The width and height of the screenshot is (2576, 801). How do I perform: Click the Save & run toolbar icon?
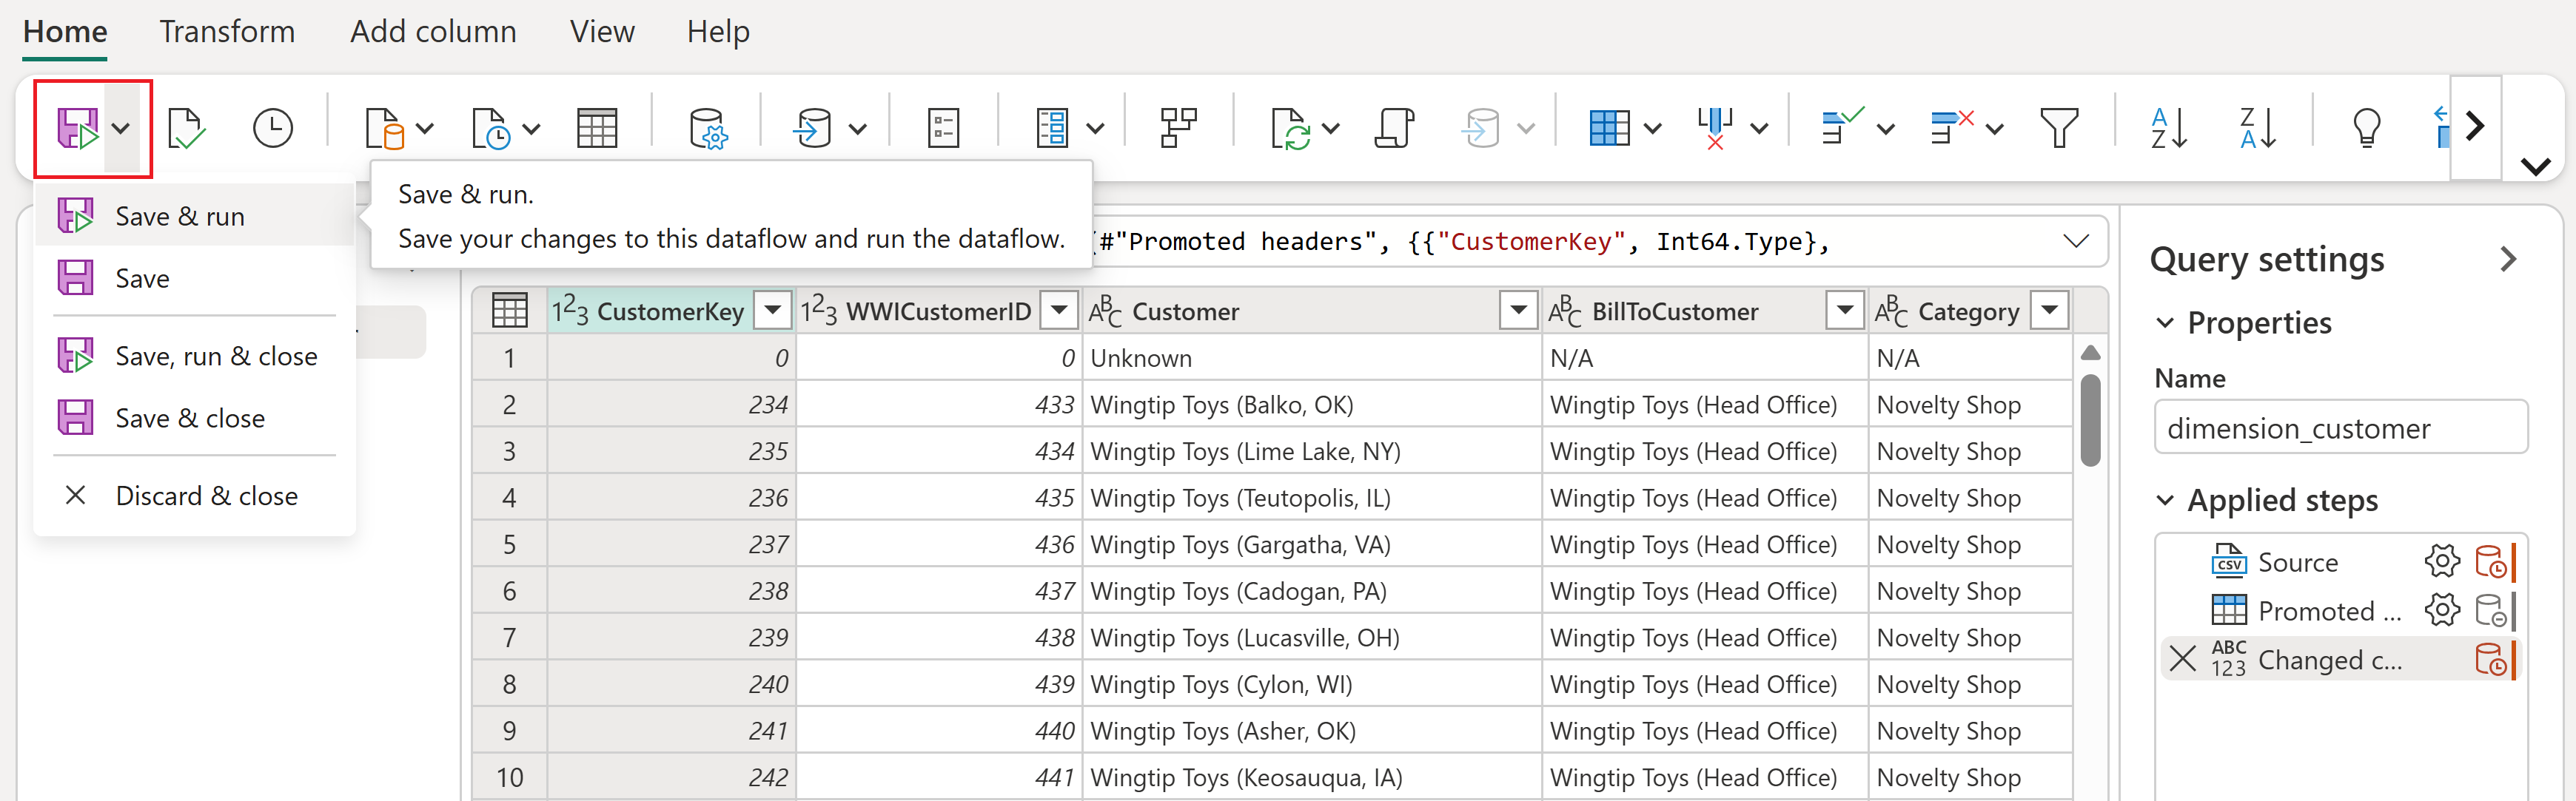pyautogui.click(x=76, y=128)
